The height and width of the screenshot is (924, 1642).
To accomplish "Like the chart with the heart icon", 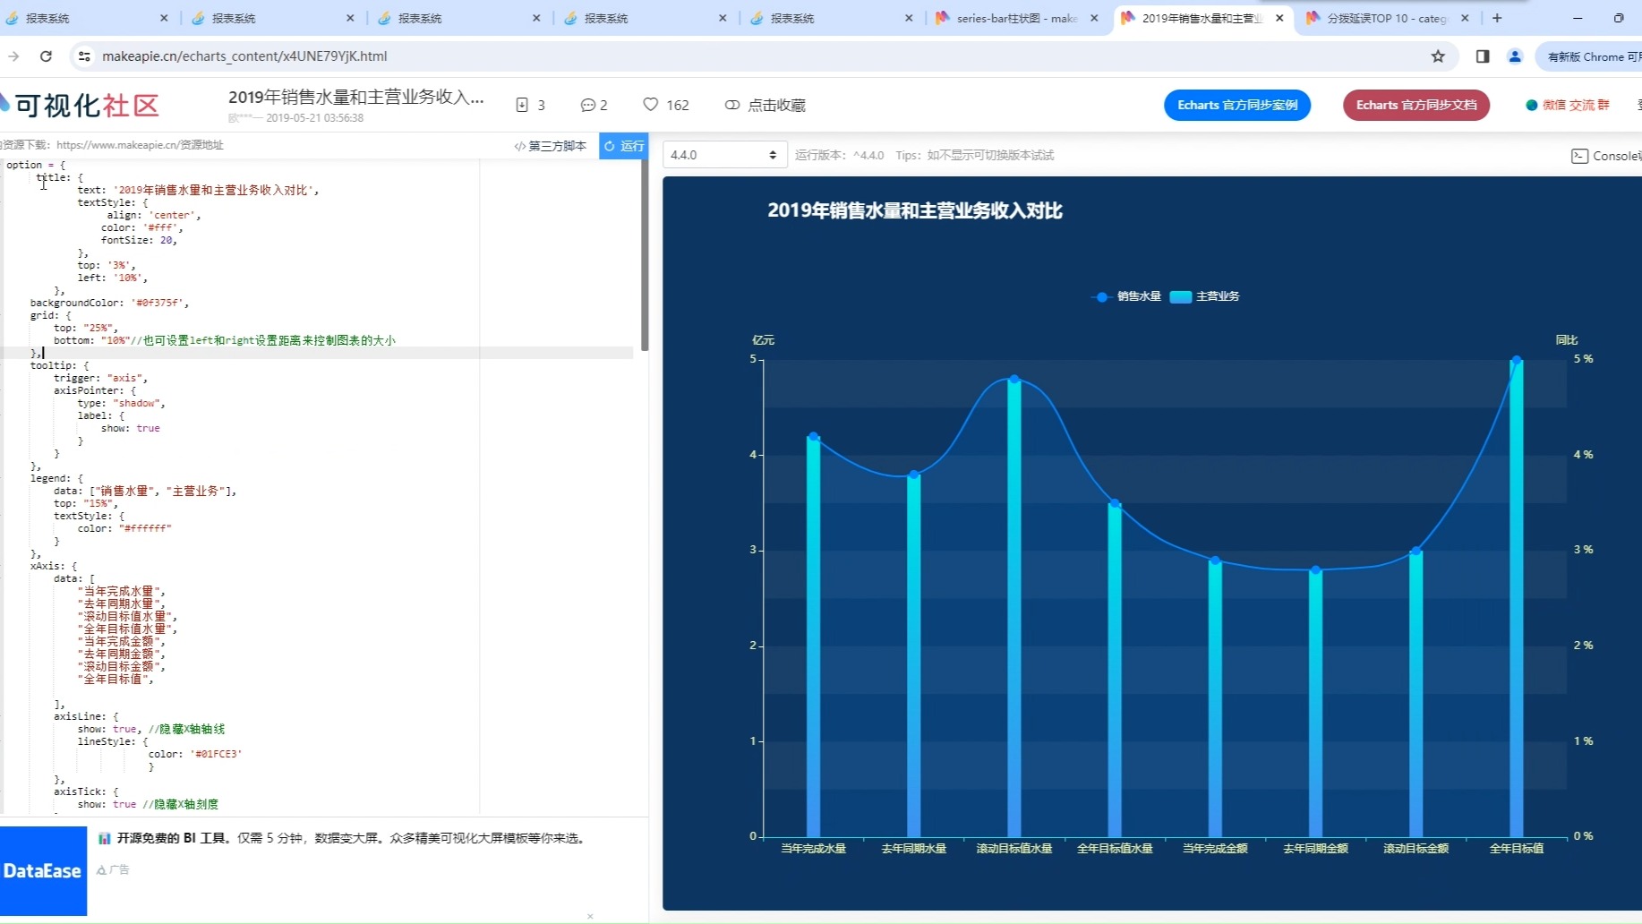I will tap(651, 105).
